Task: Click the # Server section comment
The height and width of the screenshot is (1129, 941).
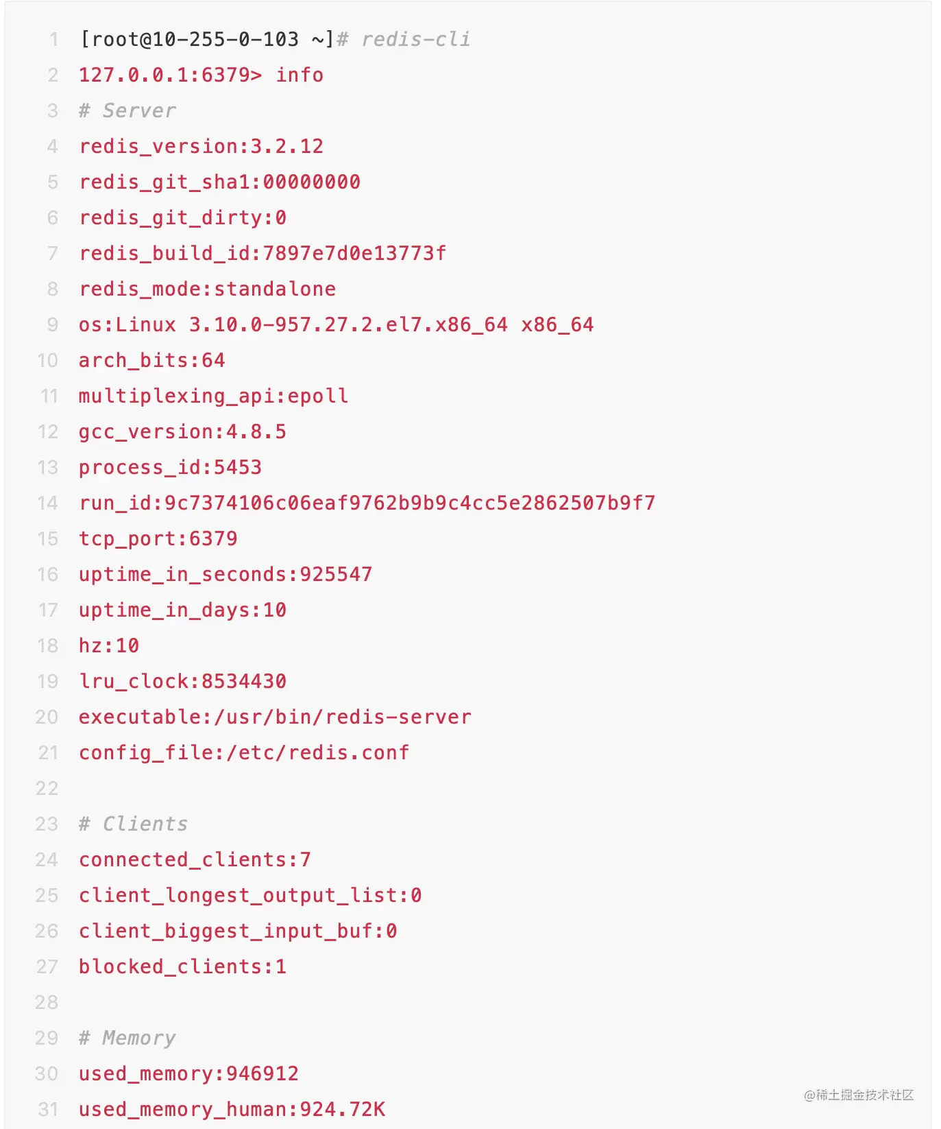Action: pos(127,110)
